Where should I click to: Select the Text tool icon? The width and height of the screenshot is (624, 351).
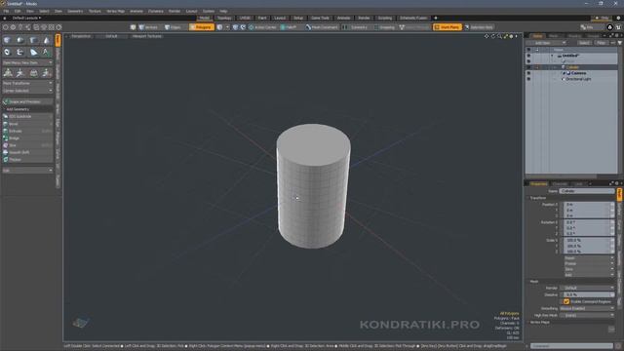pyautogui.click(x=46, y=52)
